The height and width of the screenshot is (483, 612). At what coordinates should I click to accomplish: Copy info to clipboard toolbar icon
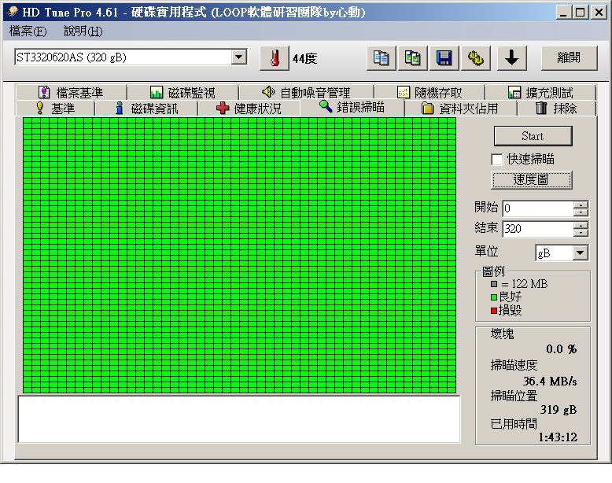(x=381, y=58)
